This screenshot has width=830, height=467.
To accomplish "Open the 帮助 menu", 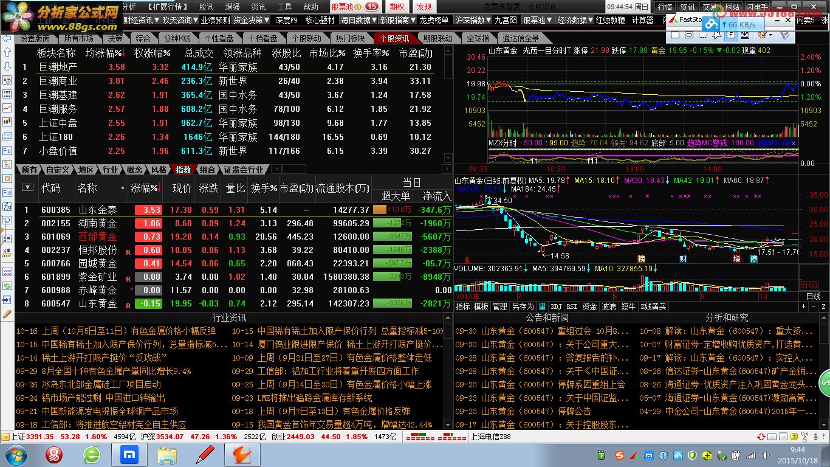I will coord(310,7).
